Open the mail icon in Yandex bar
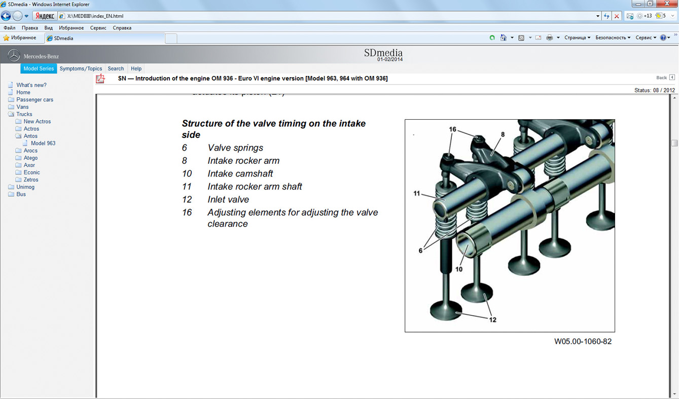 point(630,16)
